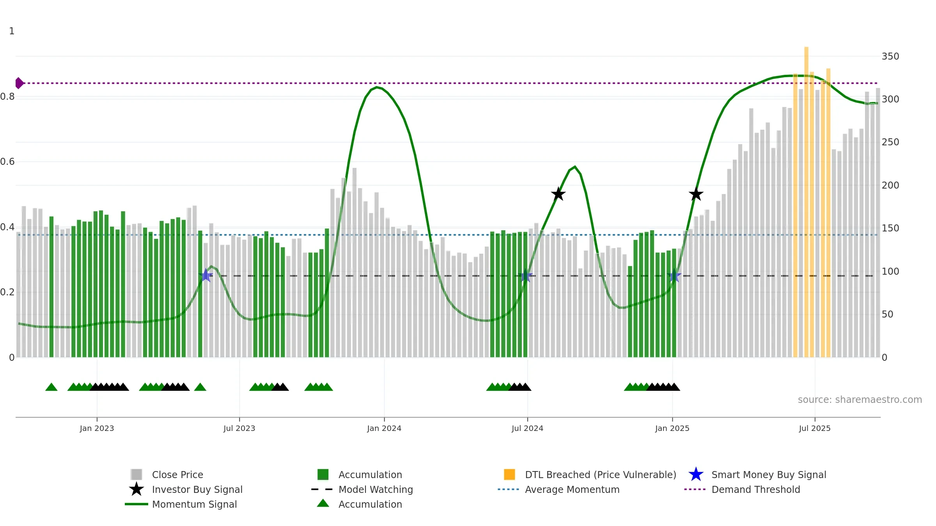Click the Jul 2025 x-axis label
The height and width of the screenshot is (526, 936).
[x=815, y=428]
